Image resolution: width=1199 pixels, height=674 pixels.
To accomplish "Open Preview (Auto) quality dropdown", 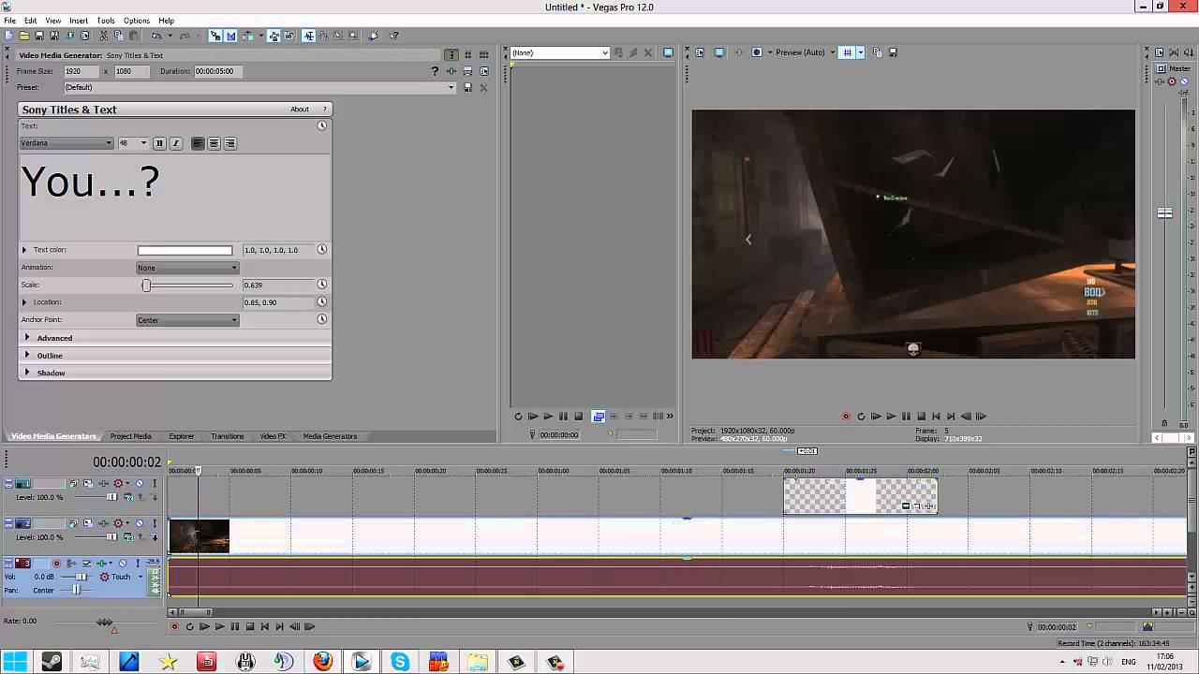I will pyautogui.click(x=806, y=52).
